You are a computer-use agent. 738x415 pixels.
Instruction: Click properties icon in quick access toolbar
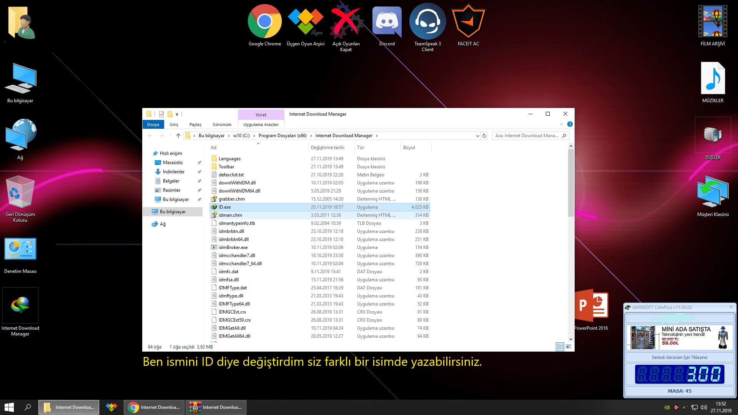[x=161, y=114]
